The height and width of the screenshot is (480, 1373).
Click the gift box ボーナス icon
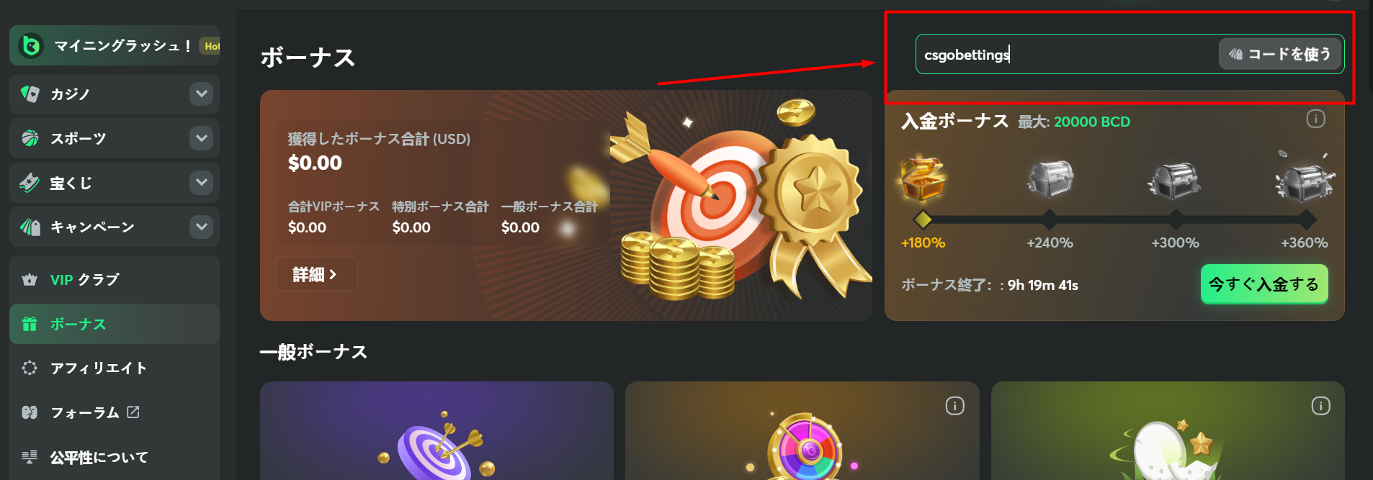[x=30, y=324]
